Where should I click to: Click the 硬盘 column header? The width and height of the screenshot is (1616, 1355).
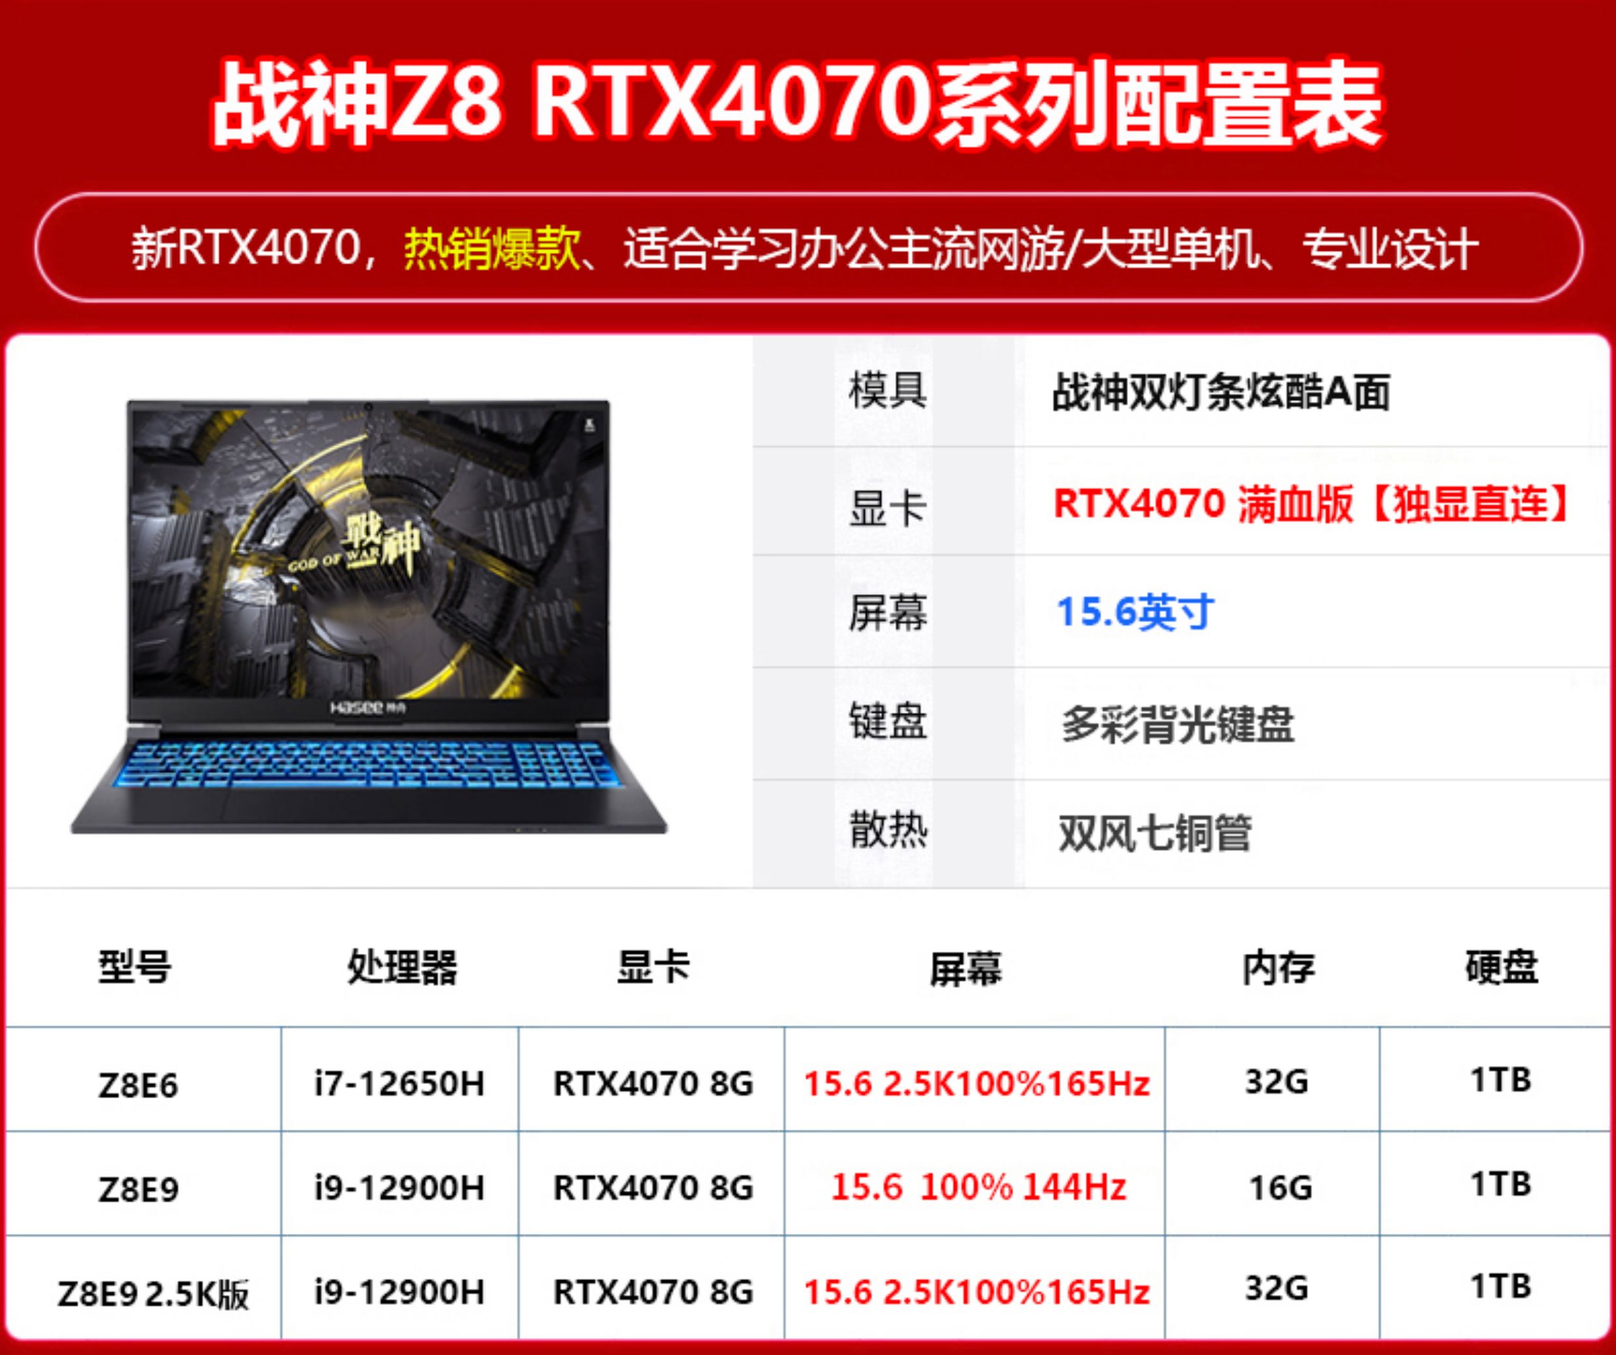1501,968
